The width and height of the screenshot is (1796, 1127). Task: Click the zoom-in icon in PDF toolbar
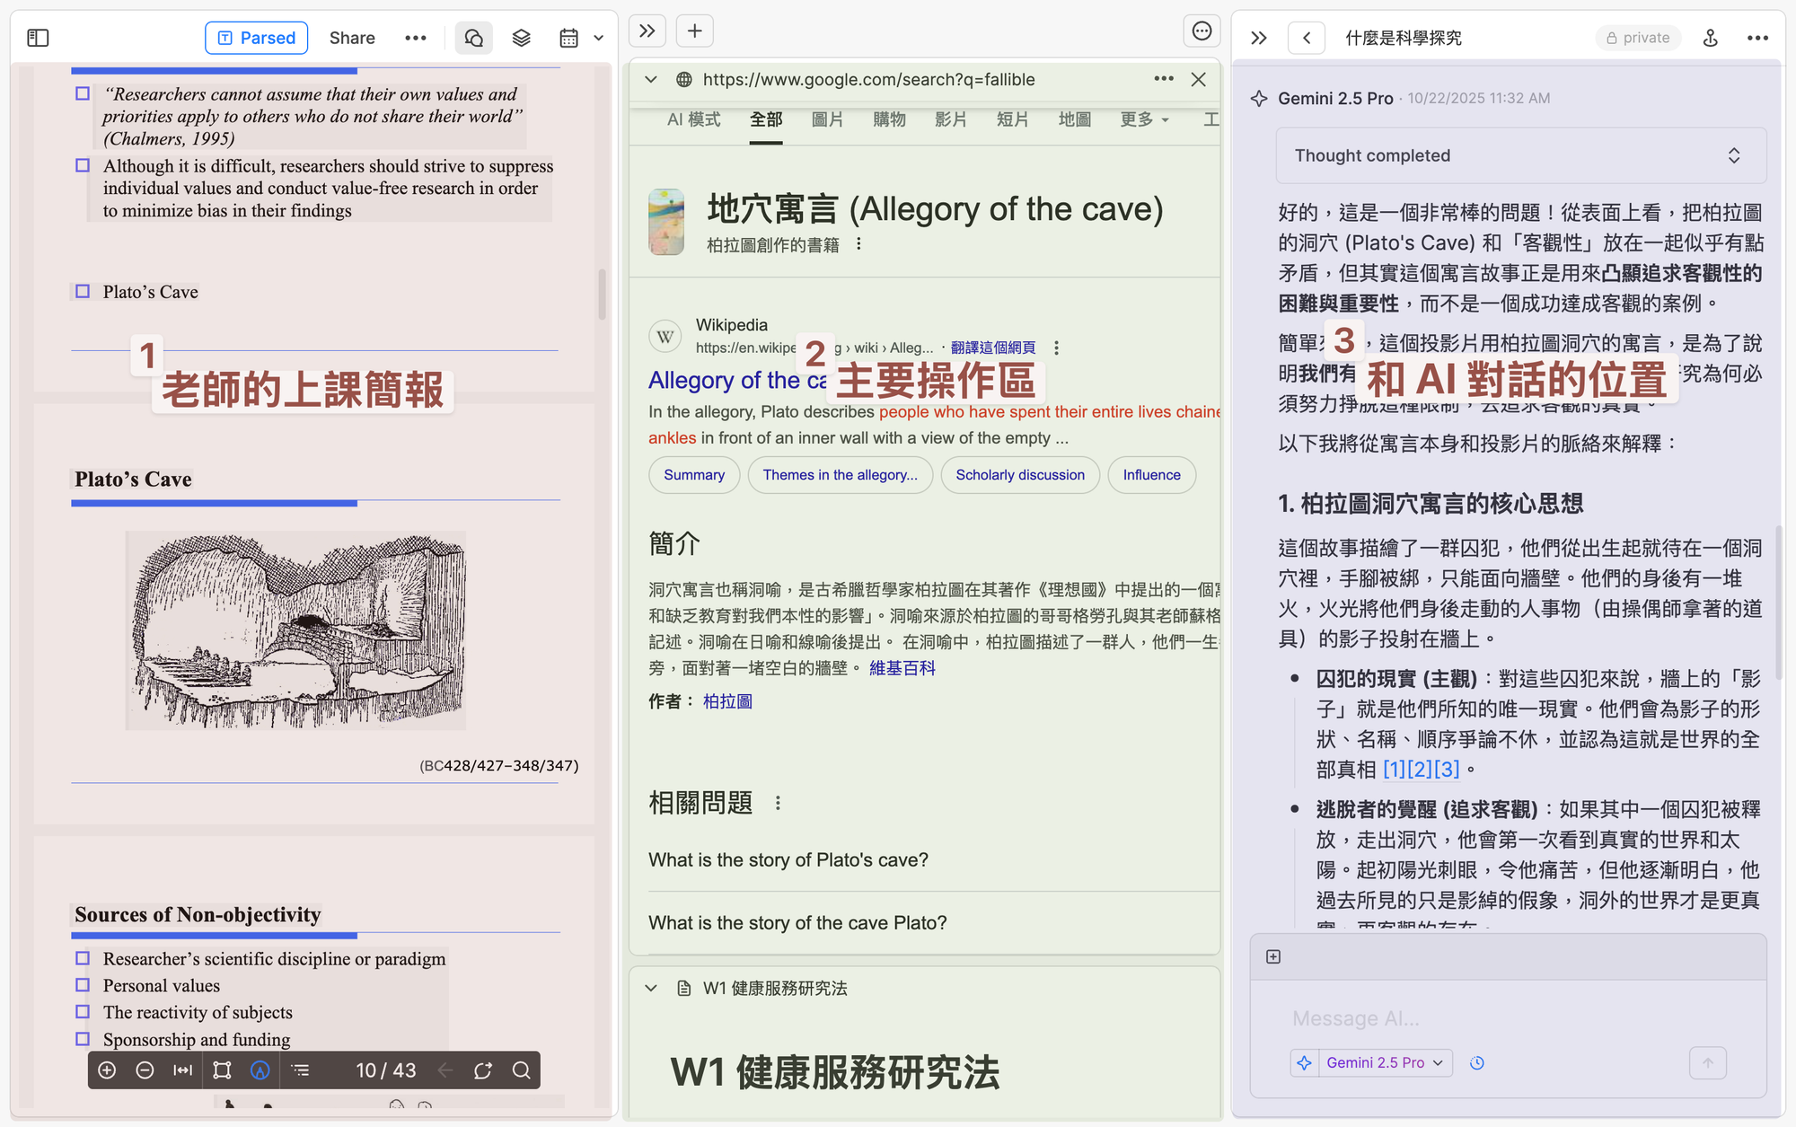pyautogui.click(x=107, y=1070)
